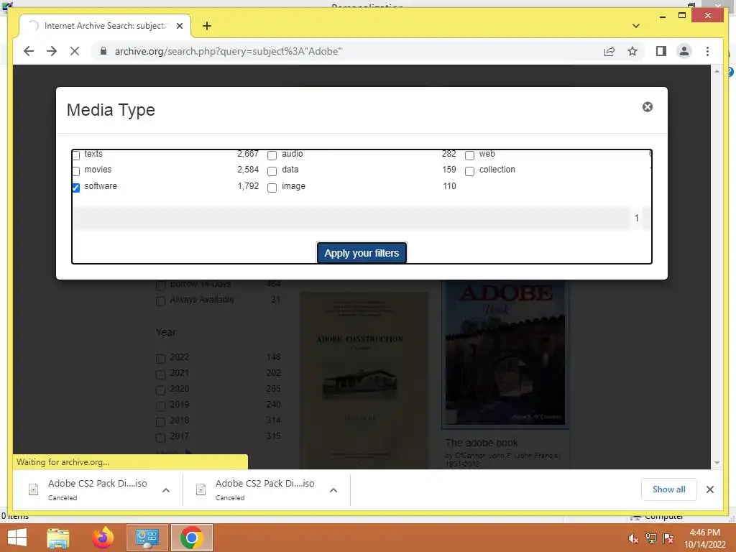
Task: Check the audio media type
Action: coord(272,155)
